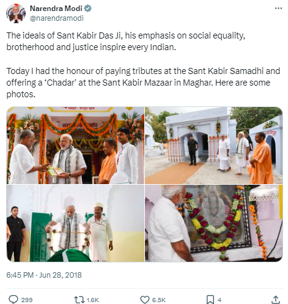Image resolution: width=288 pixels, height=304 pixels.
Task: Open Narendra Modi's profile picture
Action: pyautogui.click(x=16, y=13)
